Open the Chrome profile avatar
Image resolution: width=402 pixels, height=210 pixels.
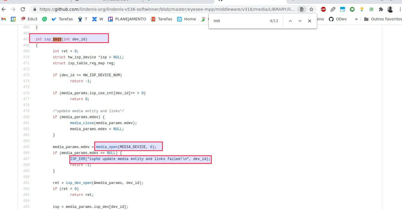coord(390,9)
